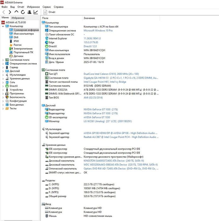Click the Отчёт report document icon
This screenshot has width=219, height=221.
[45, 12]
